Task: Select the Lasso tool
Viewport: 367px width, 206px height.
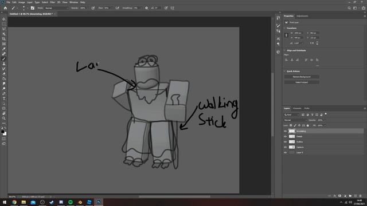Action: point(4,29)
